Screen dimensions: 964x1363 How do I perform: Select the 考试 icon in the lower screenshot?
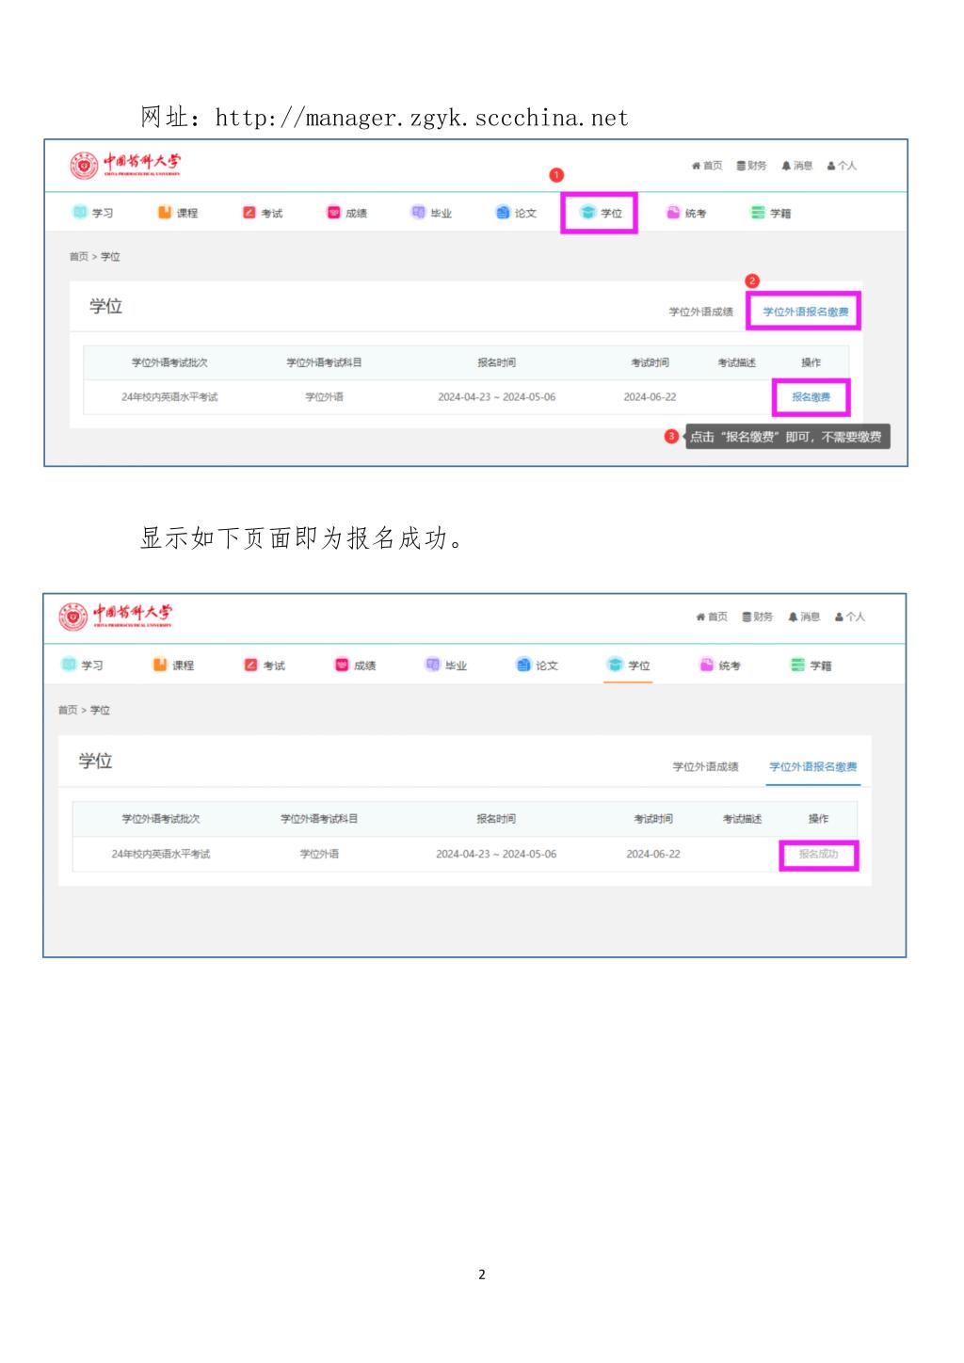tap(250, 665)
